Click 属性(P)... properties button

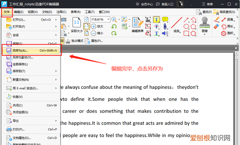[94, 41]
